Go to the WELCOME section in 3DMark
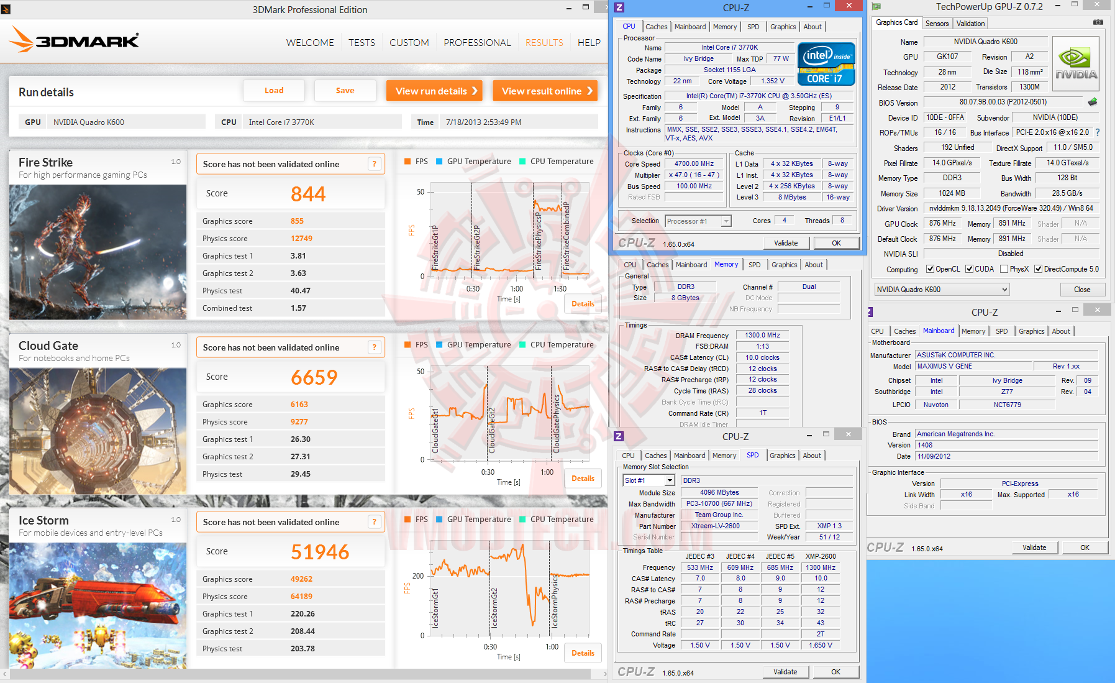The height and width of the screenshot is (683, 1115). [x=310, y=43]
